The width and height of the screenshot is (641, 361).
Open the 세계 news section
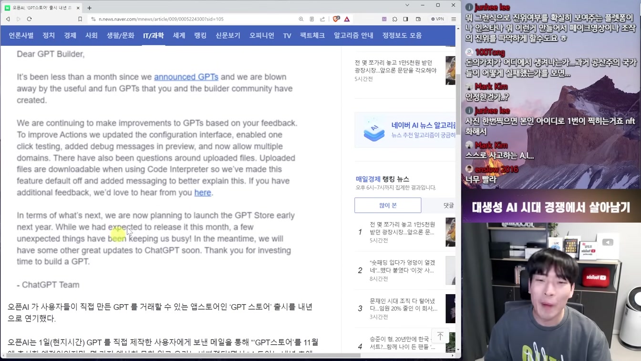pos(179,35)
